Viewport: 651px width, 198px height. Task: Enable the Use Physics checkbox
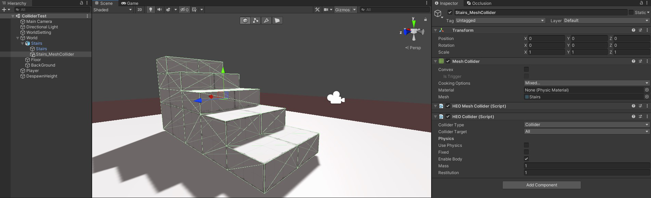pos(526,145)
